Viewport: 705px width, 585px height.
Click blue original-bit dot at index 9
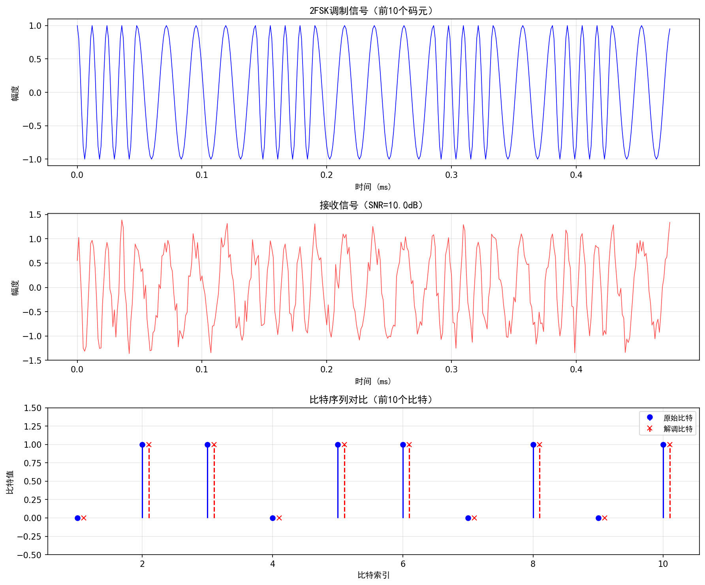[598, 518]
